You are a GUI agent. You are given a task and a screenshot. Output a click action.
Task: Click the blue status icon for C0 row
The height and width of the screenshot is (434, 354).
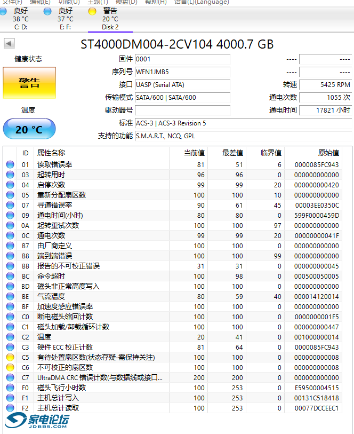[10, 317]
